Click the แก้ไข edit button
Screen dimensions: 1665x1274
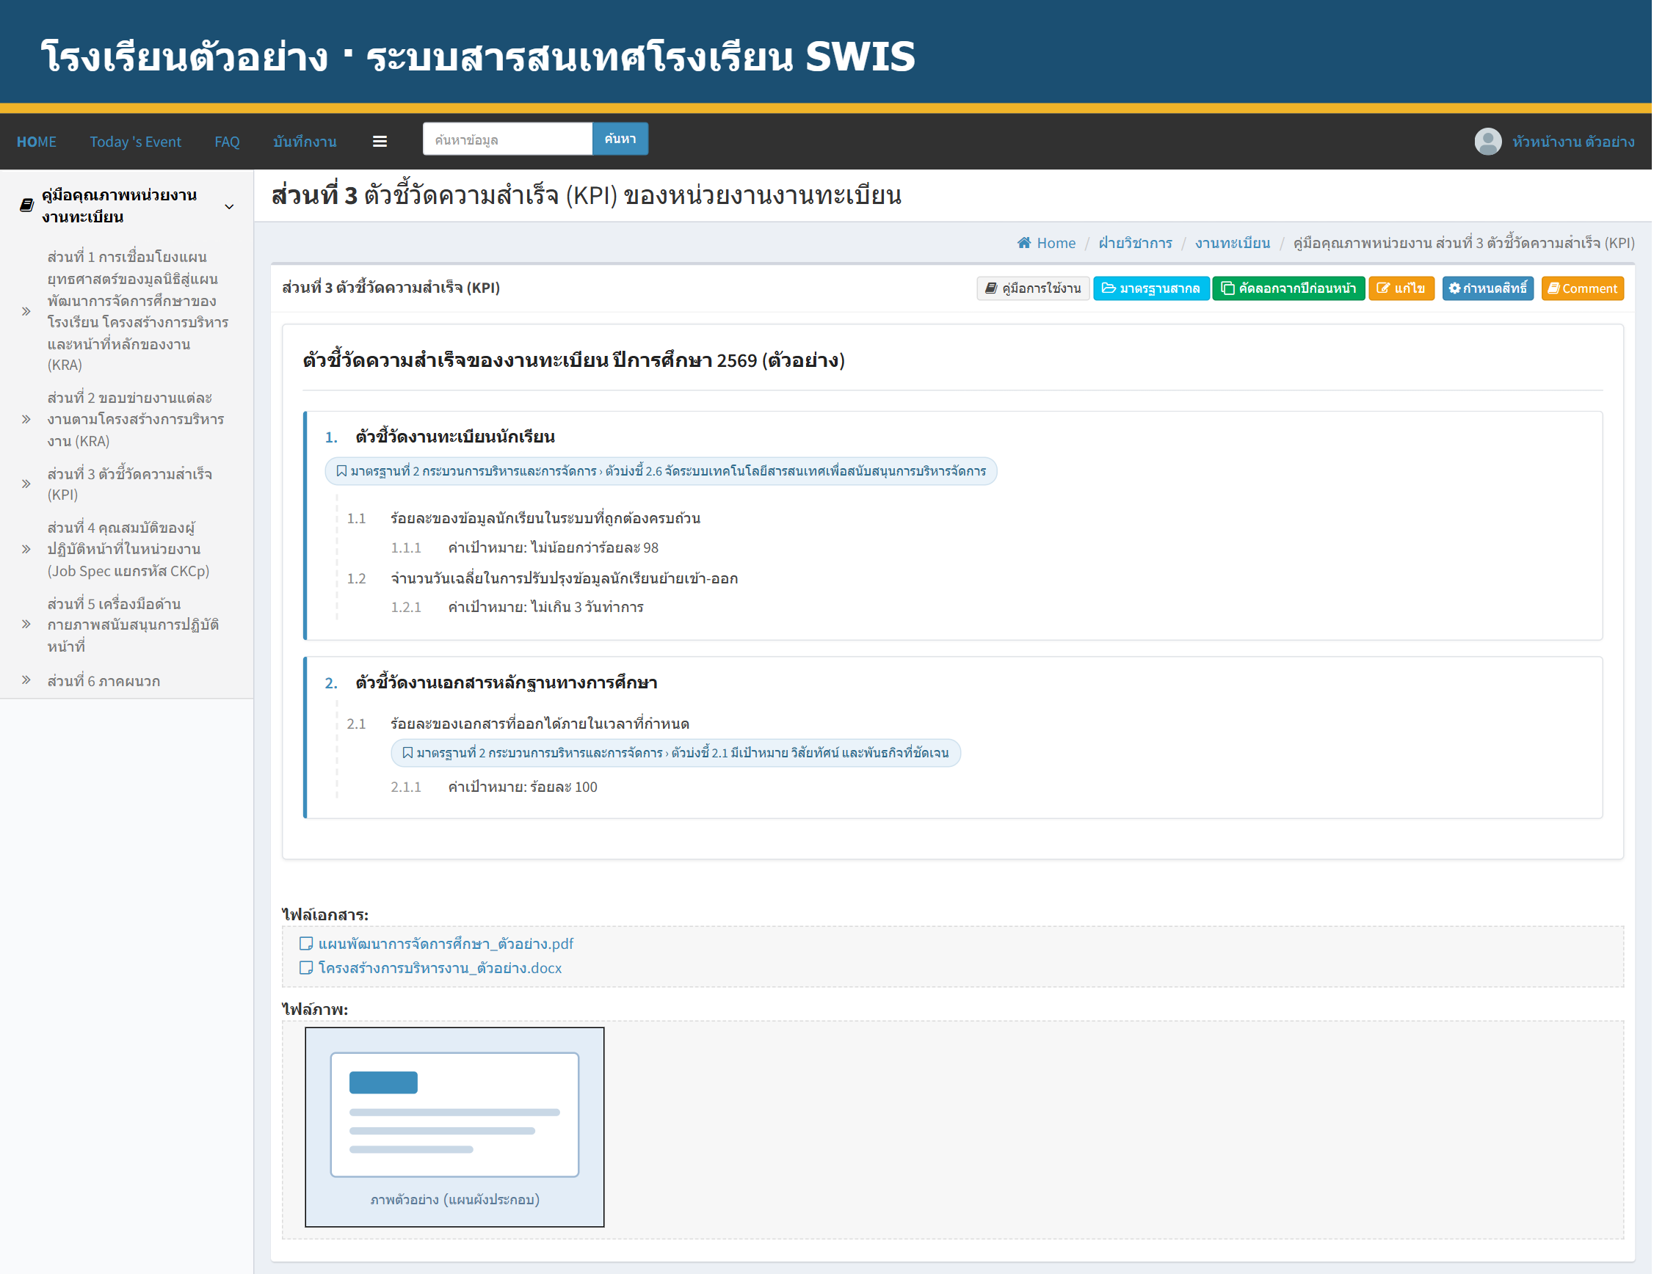tap(1401, 288)
